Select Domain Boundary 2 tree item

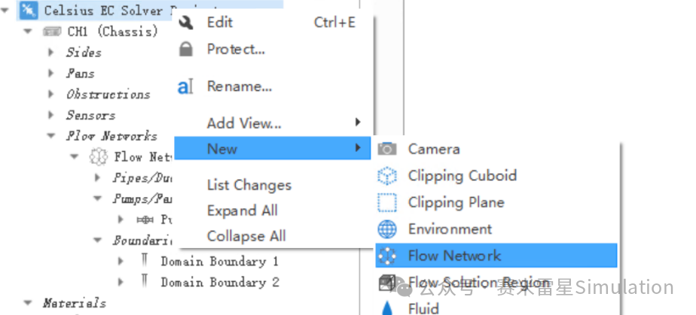220,282
